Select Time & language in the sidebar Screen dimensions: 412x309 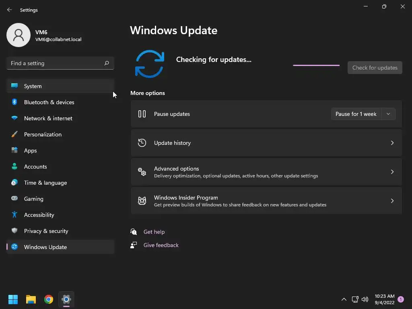click(60, 183)
